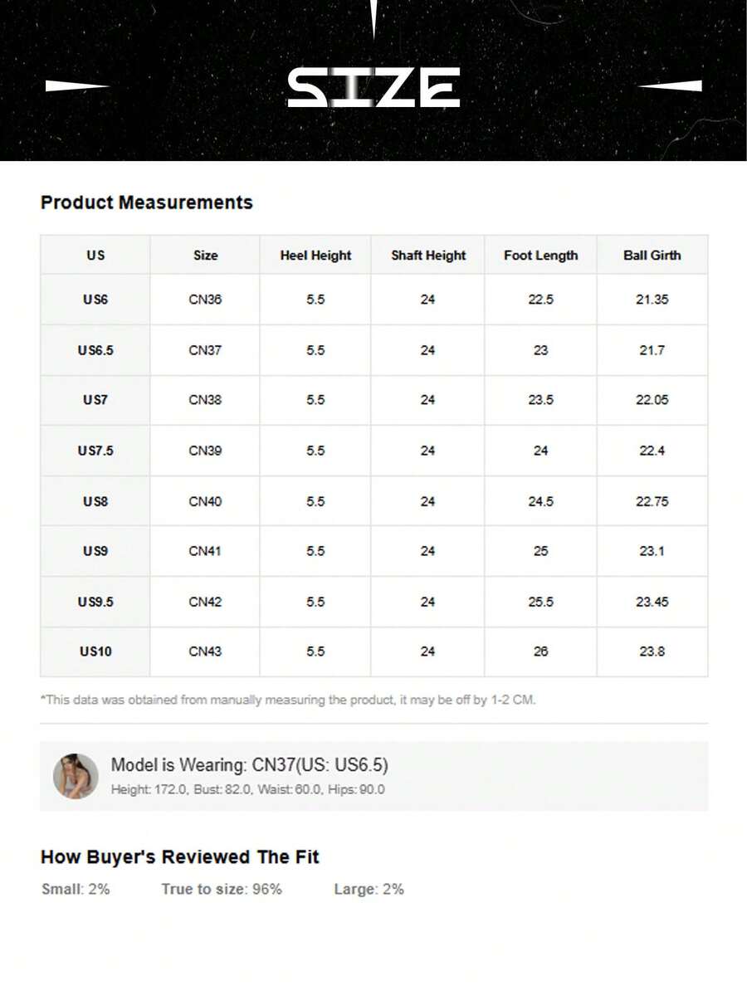Click the right white spike decoration beside SIZE
The image size is (747, 995).
(671, 85)
